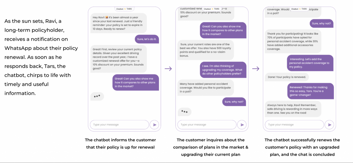Screen dimensions: 353x163
Task: Click the typing indicator in the middle chat
Action: (185, 111)
